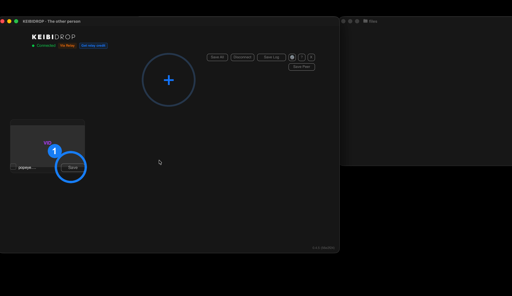
Task: Click the popeye file name
Action: click(27, 167)
